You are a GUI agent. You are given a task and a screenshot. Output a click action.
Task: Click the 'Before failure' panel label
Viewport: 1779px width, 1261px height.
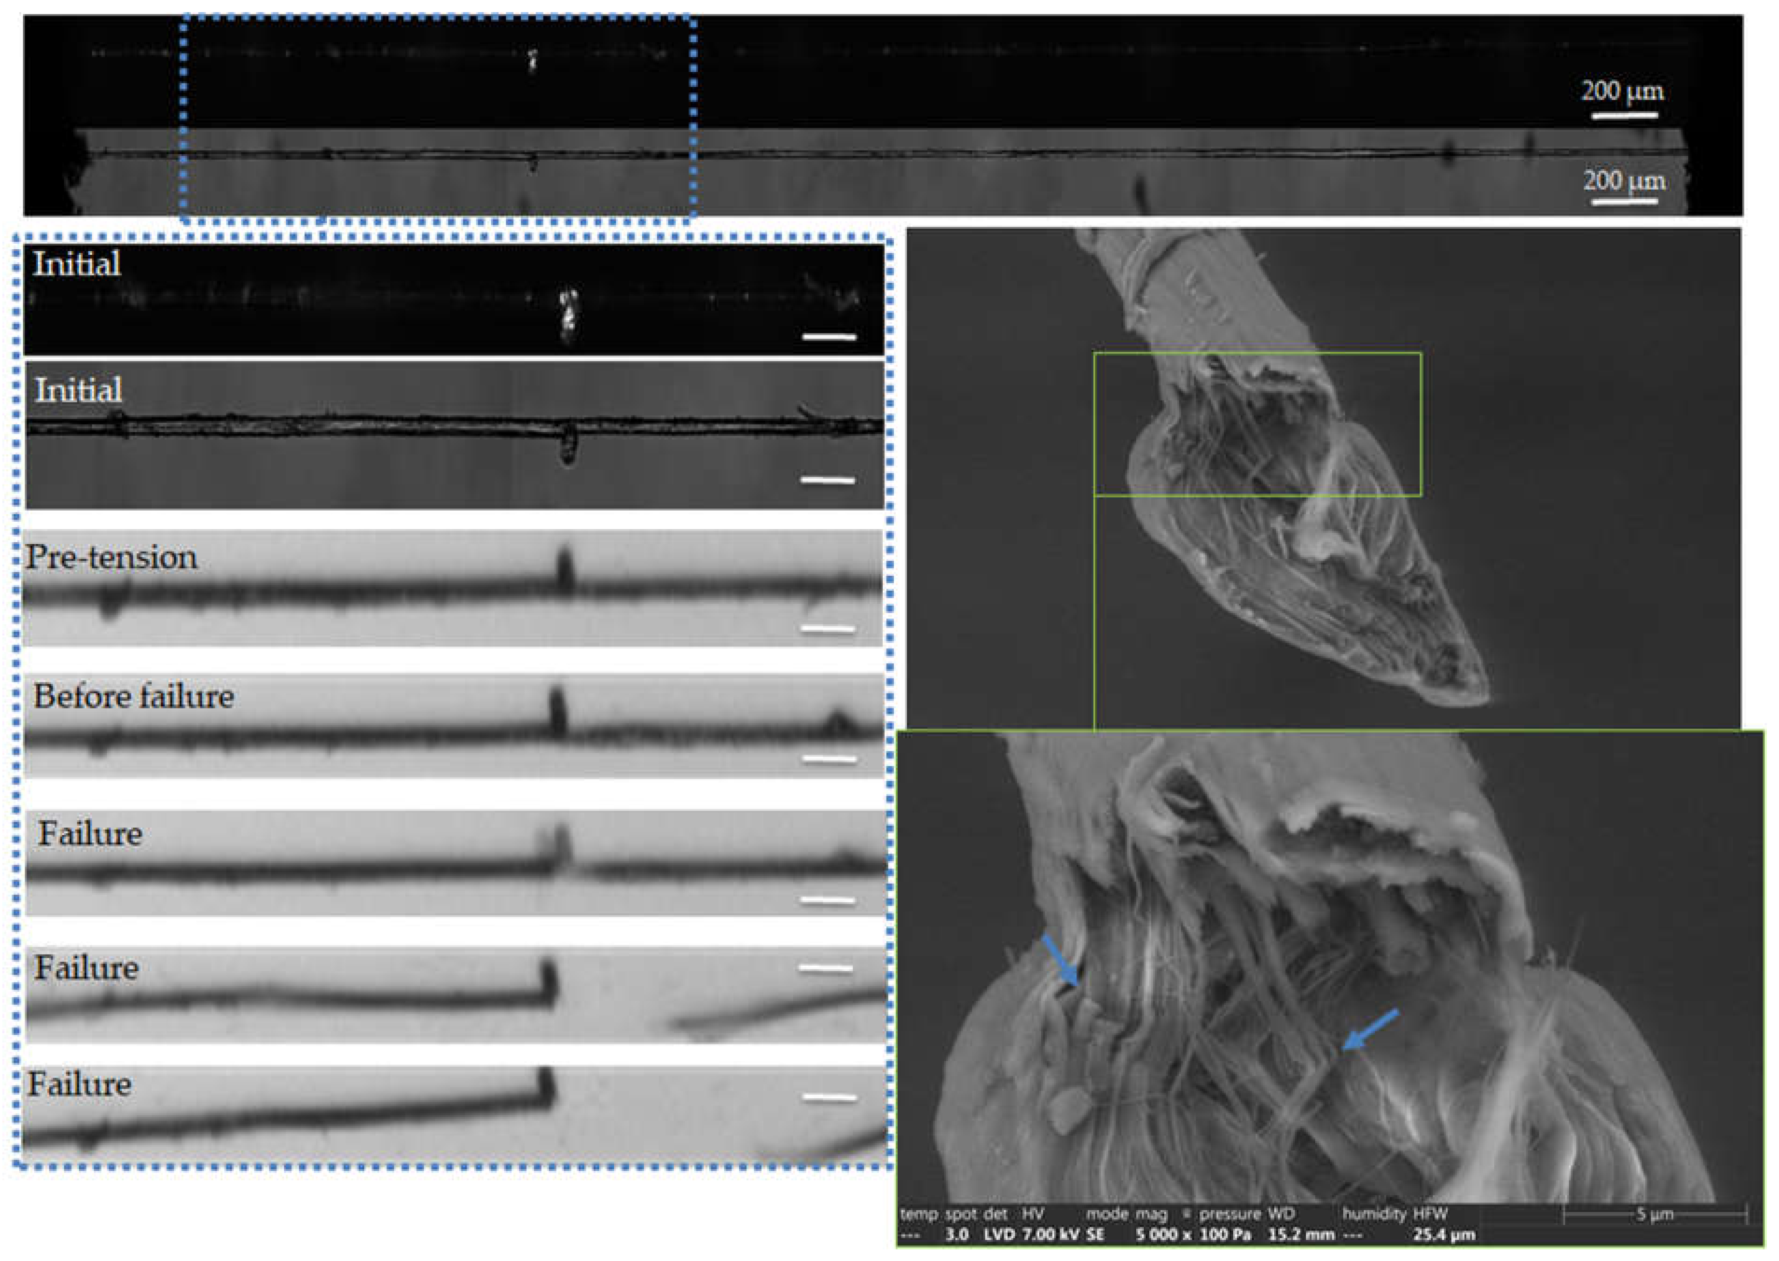click(133, 696)
